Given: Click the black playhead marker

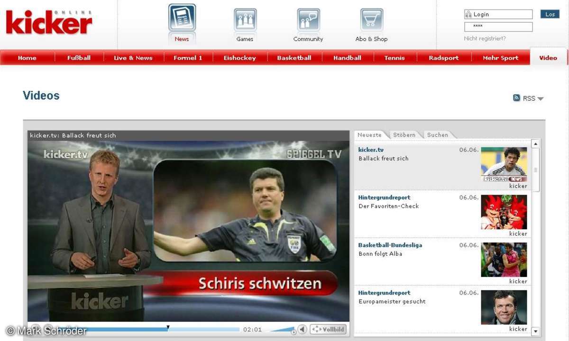Looking at the screenshot, I should 168,327.
